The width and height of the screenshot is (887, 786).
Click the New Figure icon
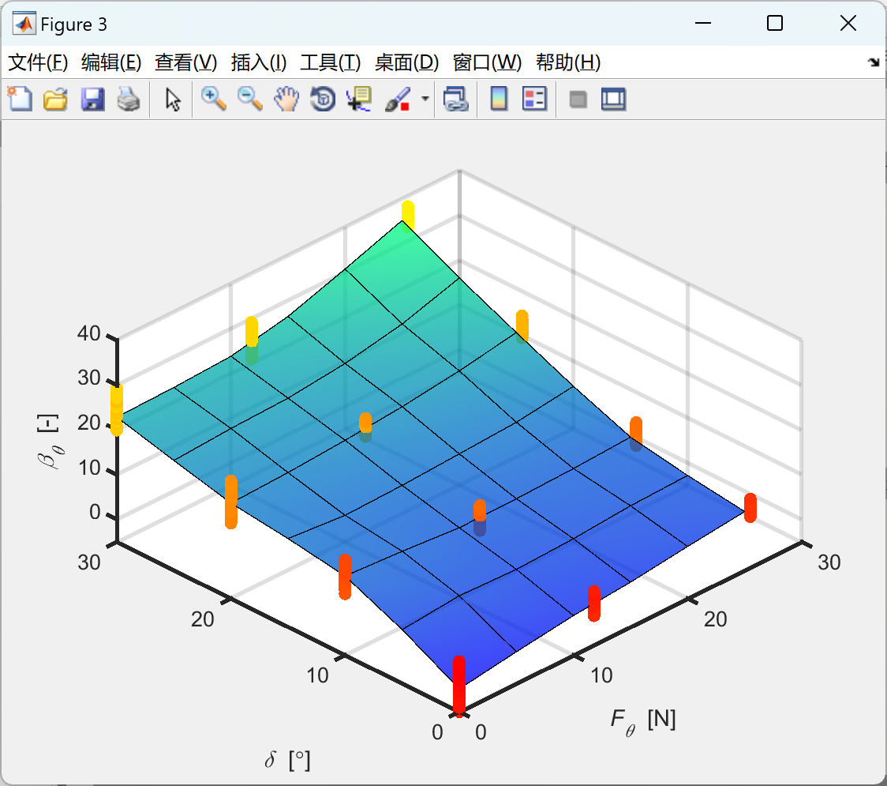point(20,100)
